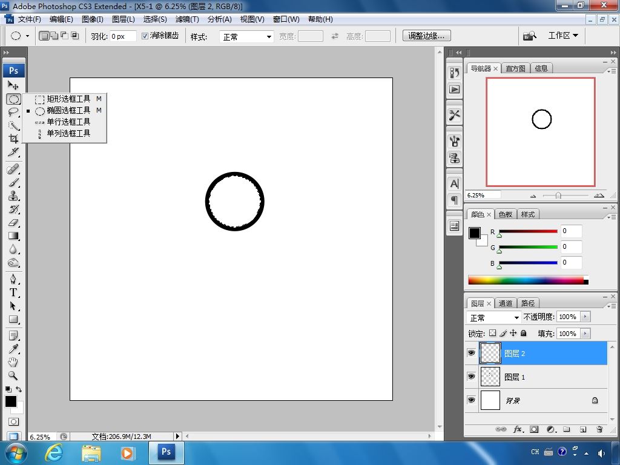Open the 滤镜(T) menu

(x=187, y=19)
